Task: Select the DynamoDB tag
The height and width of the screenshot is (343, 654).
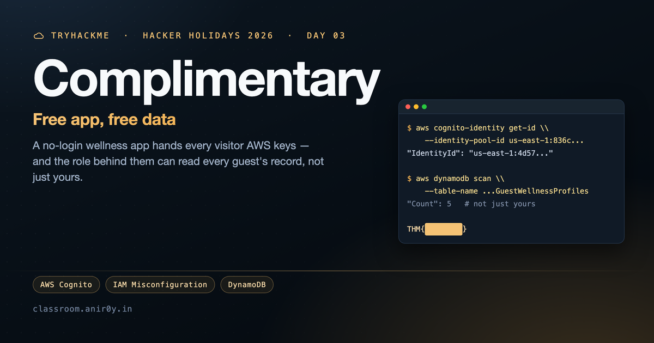Action: [246, 285]
